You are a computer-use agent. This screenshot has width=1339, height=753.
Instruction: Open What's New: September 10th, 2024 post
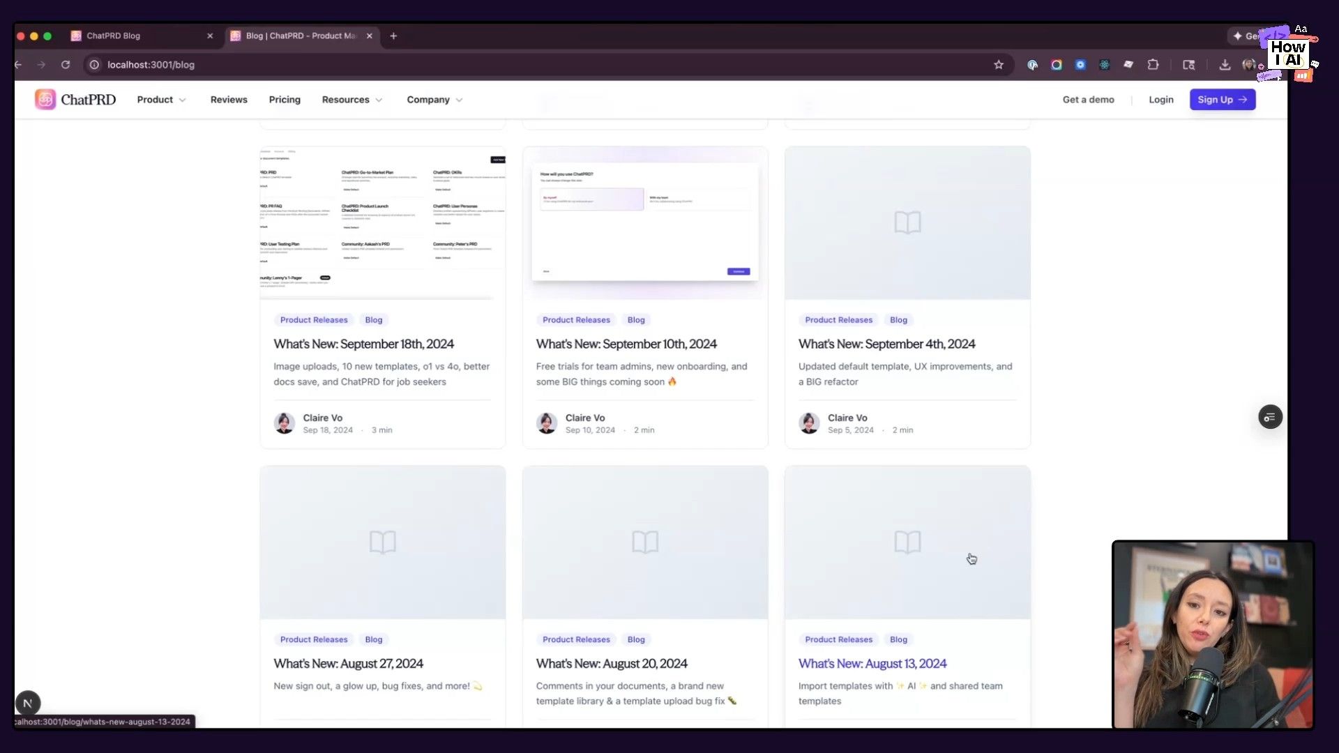[626, 344]
